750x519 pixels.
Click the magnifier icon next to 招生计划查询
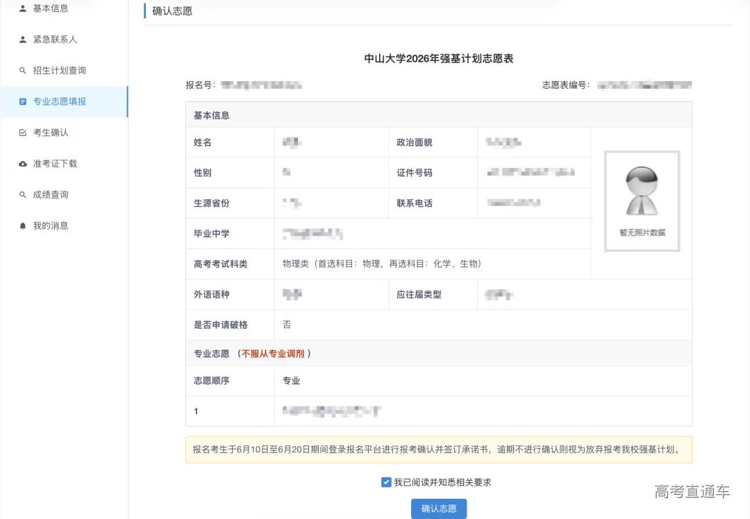click(23, 70)
